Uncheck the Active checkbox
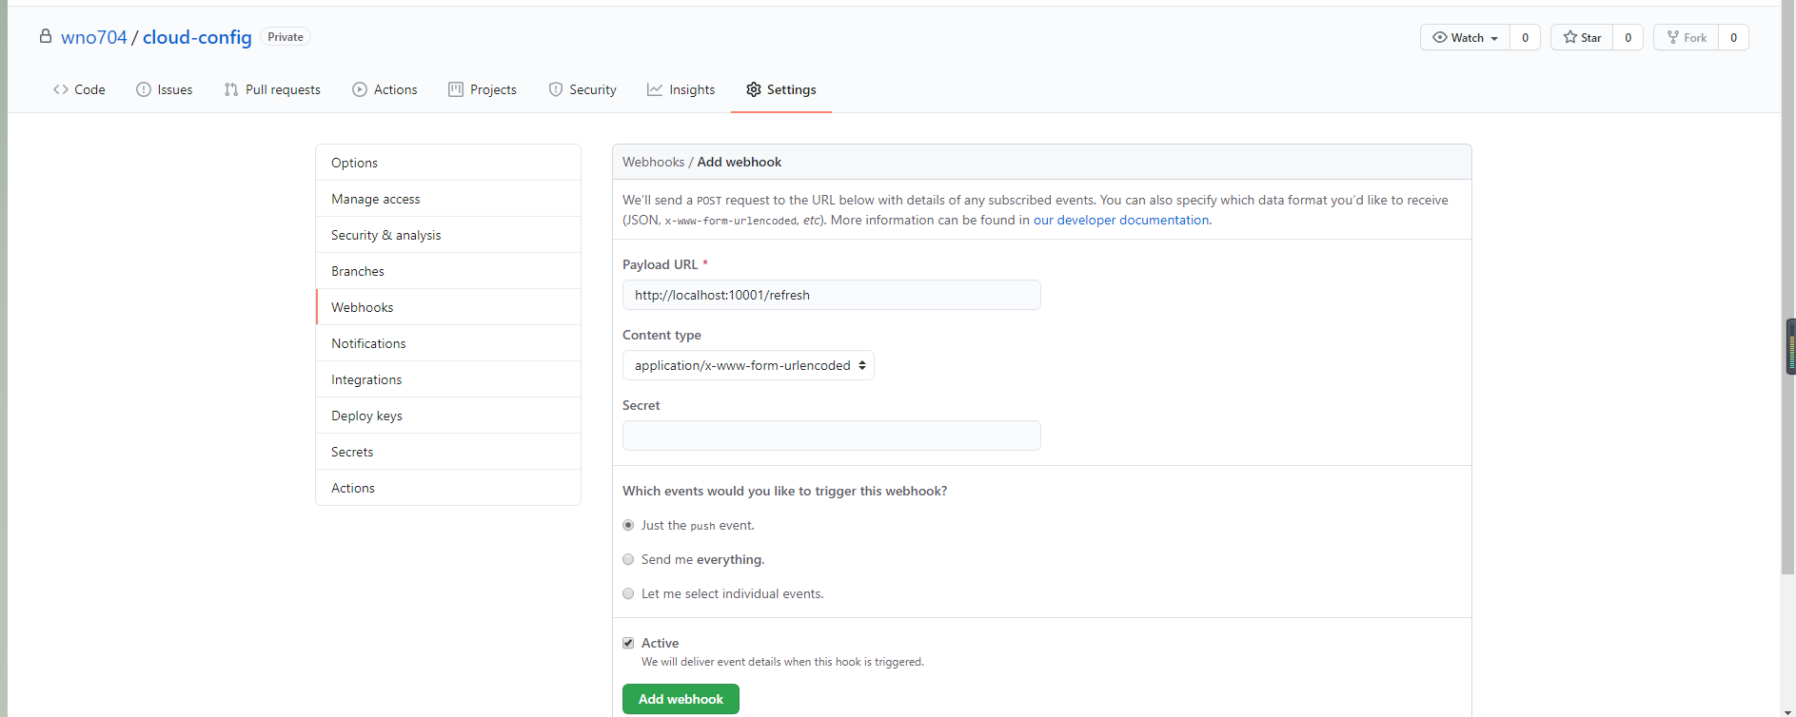The image size is (1796, 717). (x=628, y=643)
